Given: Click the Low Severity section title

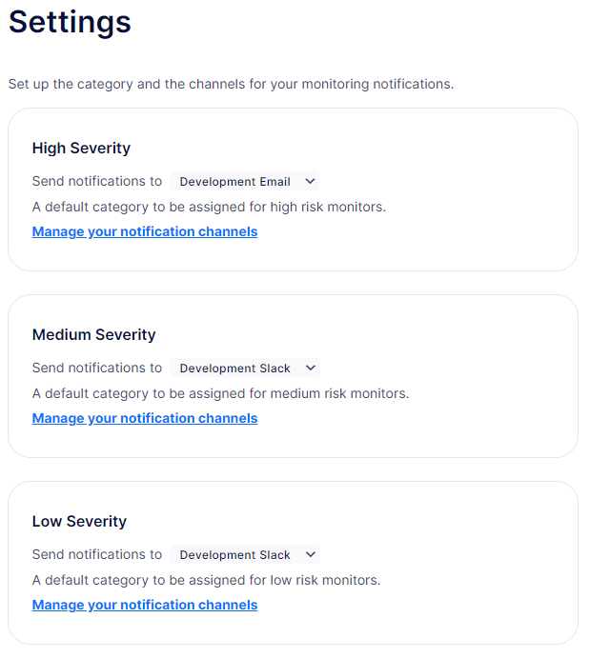Looking at the screenshot, I should (79, 522).
